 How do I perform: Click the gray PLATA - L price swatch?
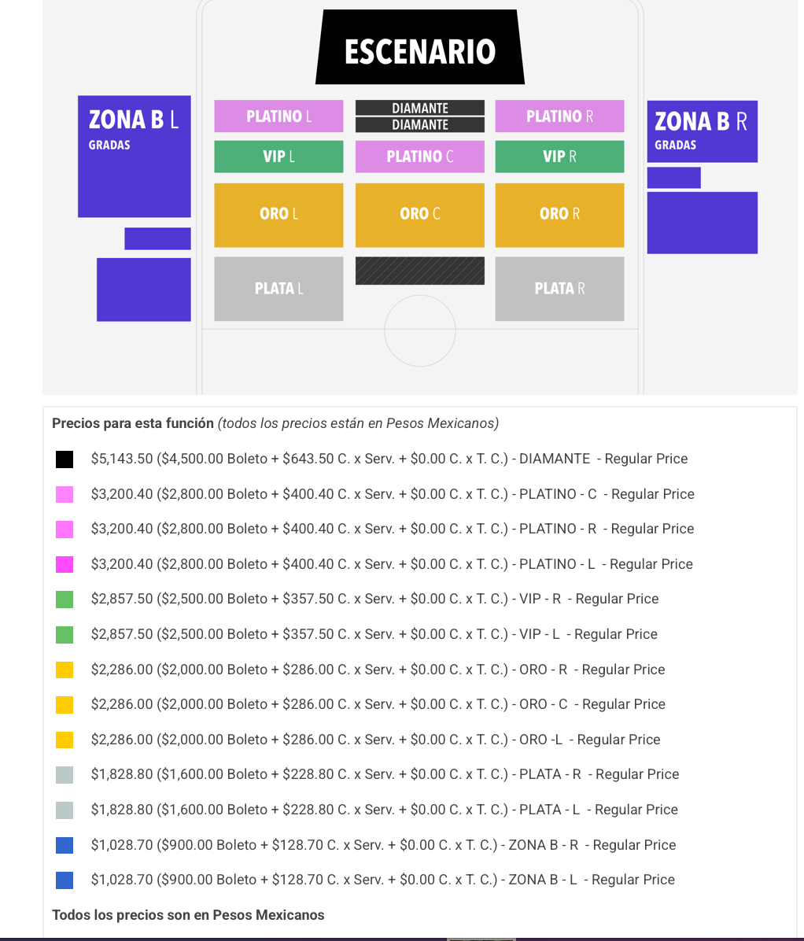pyautogui.click(x=65, y=810)
